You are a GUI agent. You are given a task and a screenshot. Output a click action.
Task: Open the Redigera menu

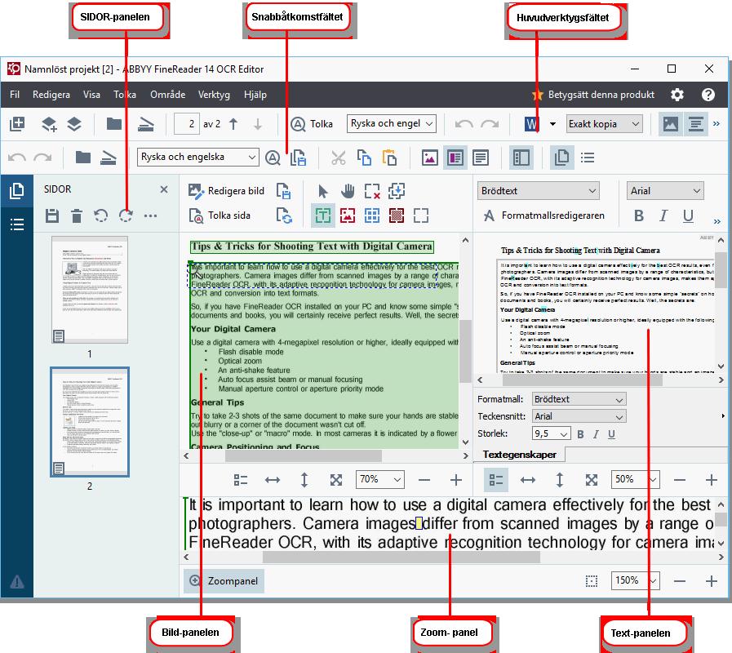51,95
